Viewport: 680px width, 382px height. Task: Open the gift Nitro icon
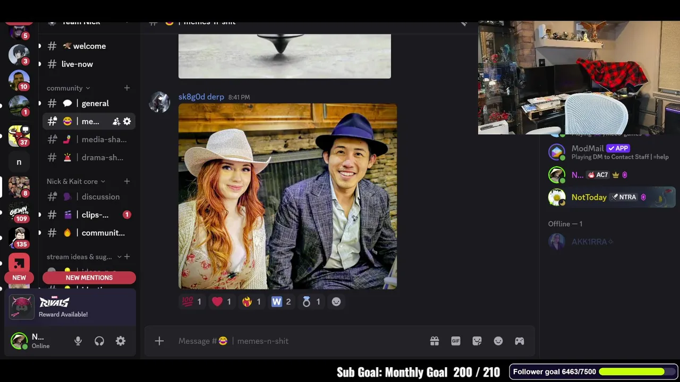point(435,341)
